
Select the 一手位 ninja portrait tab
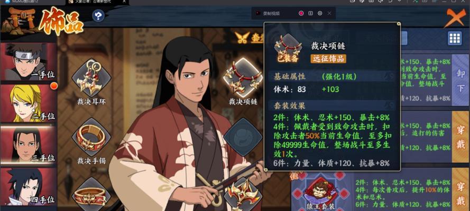(29, 62)
